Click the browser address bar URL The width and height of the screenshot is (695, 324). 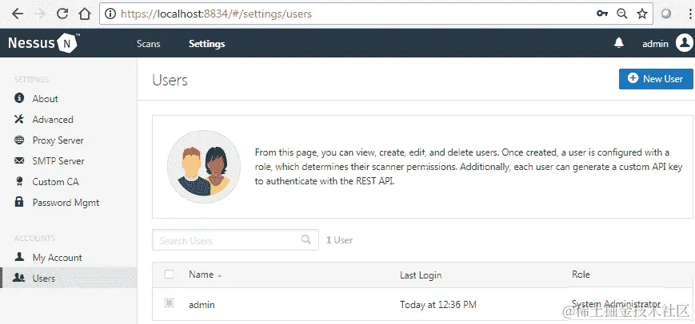216,14
